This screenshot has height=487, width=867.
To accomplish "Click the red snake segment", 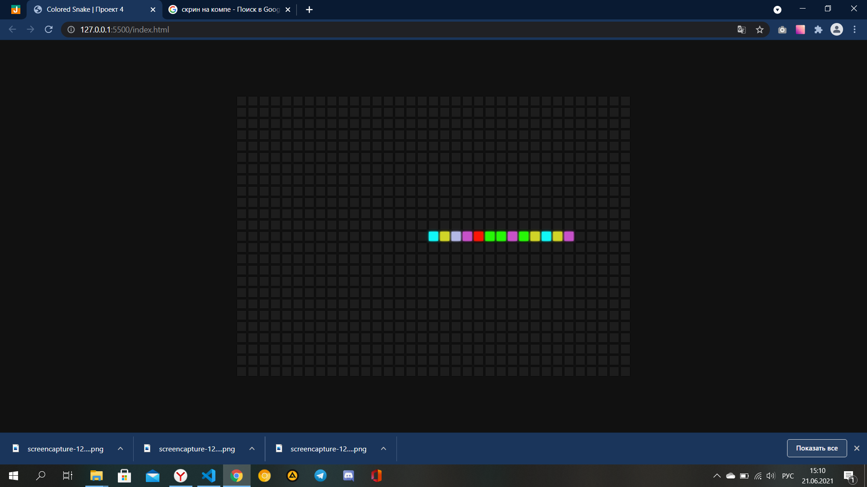I will tap(479, 236).
